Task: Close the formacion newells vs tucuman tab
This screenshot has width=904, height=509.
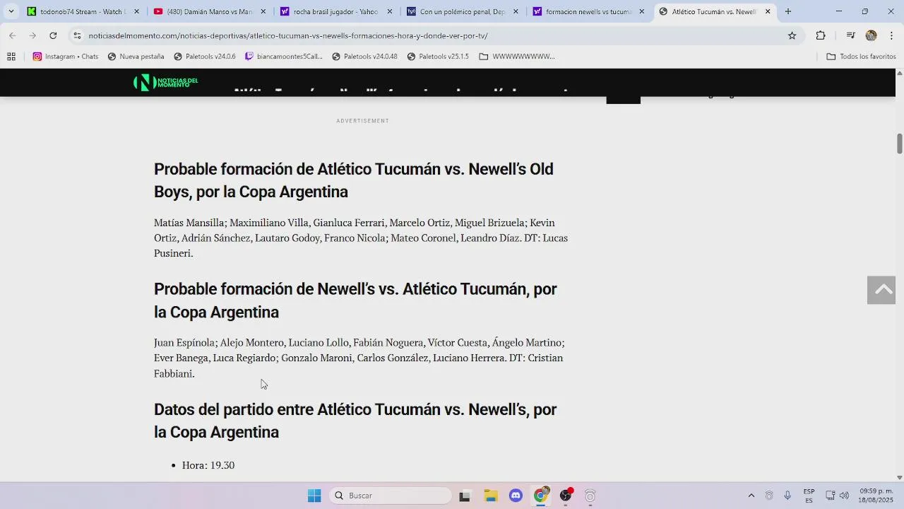Action: [x=642, y=11]
